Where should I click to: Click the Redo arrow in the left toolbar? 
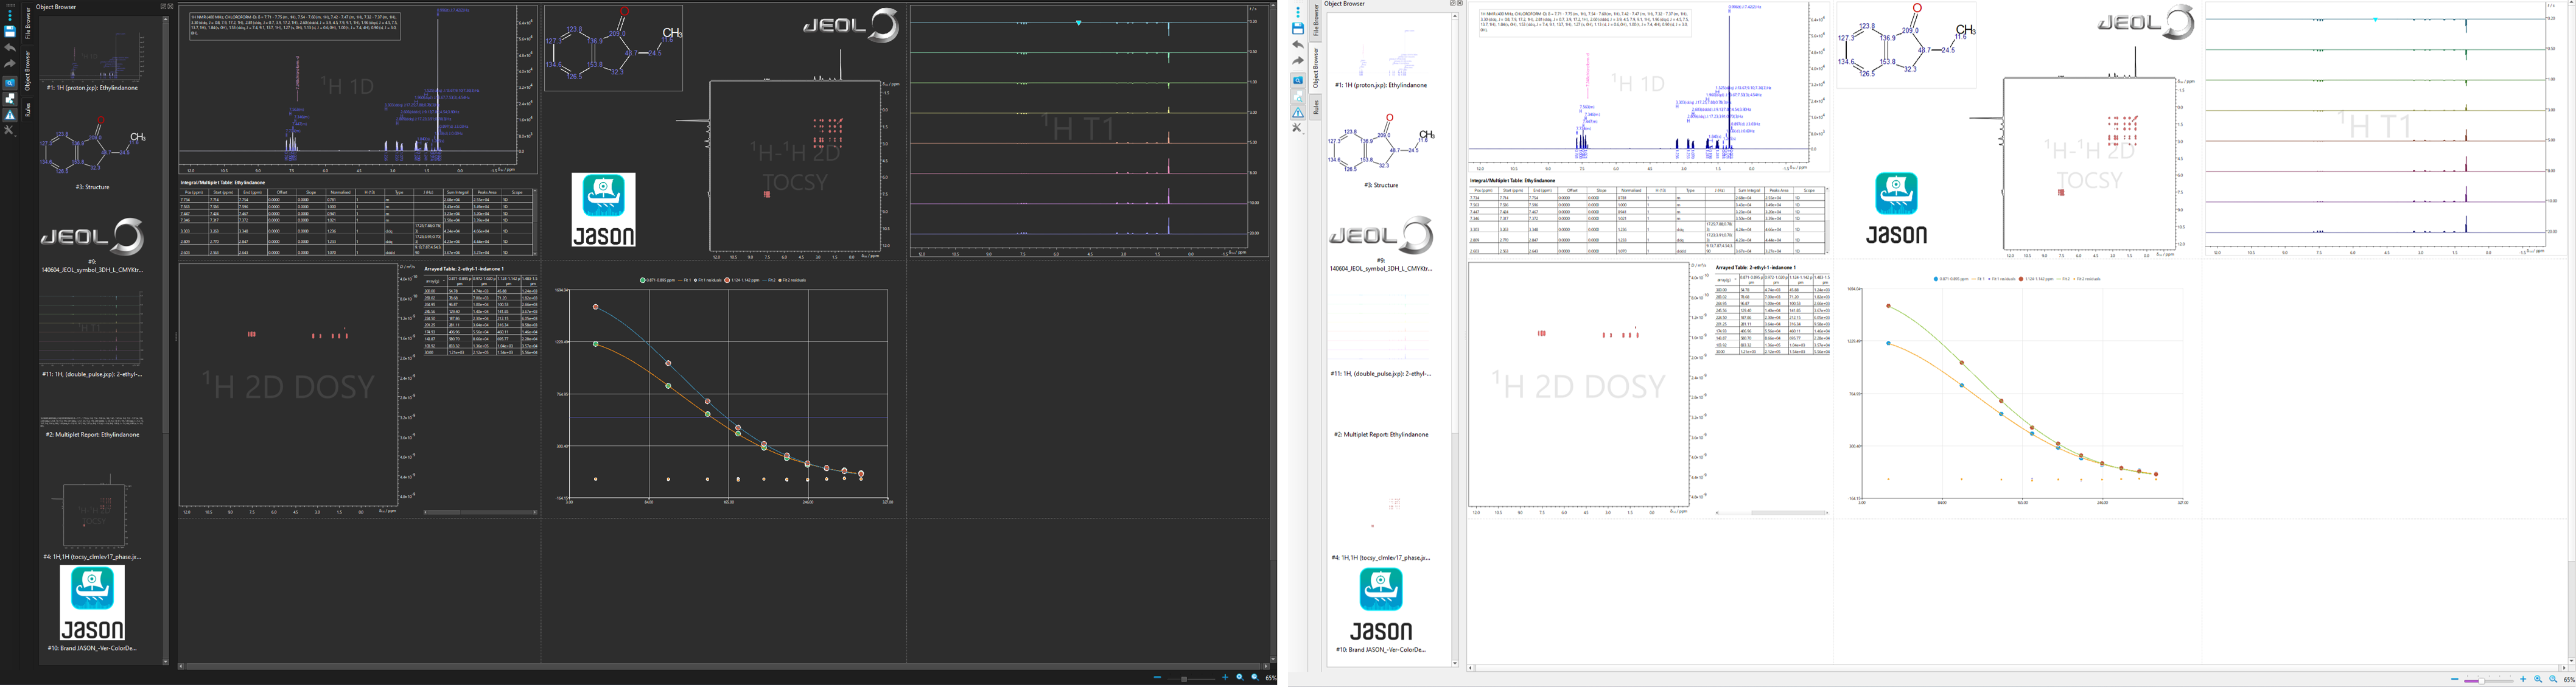[x=10, y=62]
